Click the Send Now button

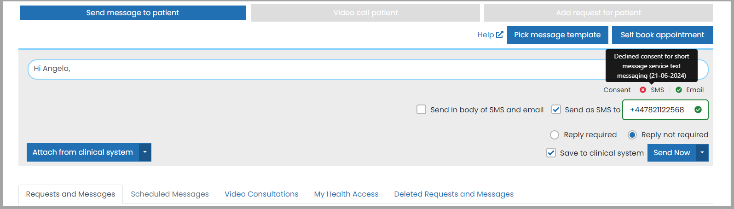point(672,153)
